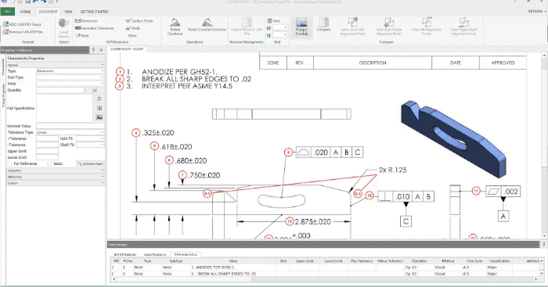This screenshot has height=287, width=548.
Task: Choose the Surface Finish extraction tool
Action: pyautogui.click(x=139, y=21)
